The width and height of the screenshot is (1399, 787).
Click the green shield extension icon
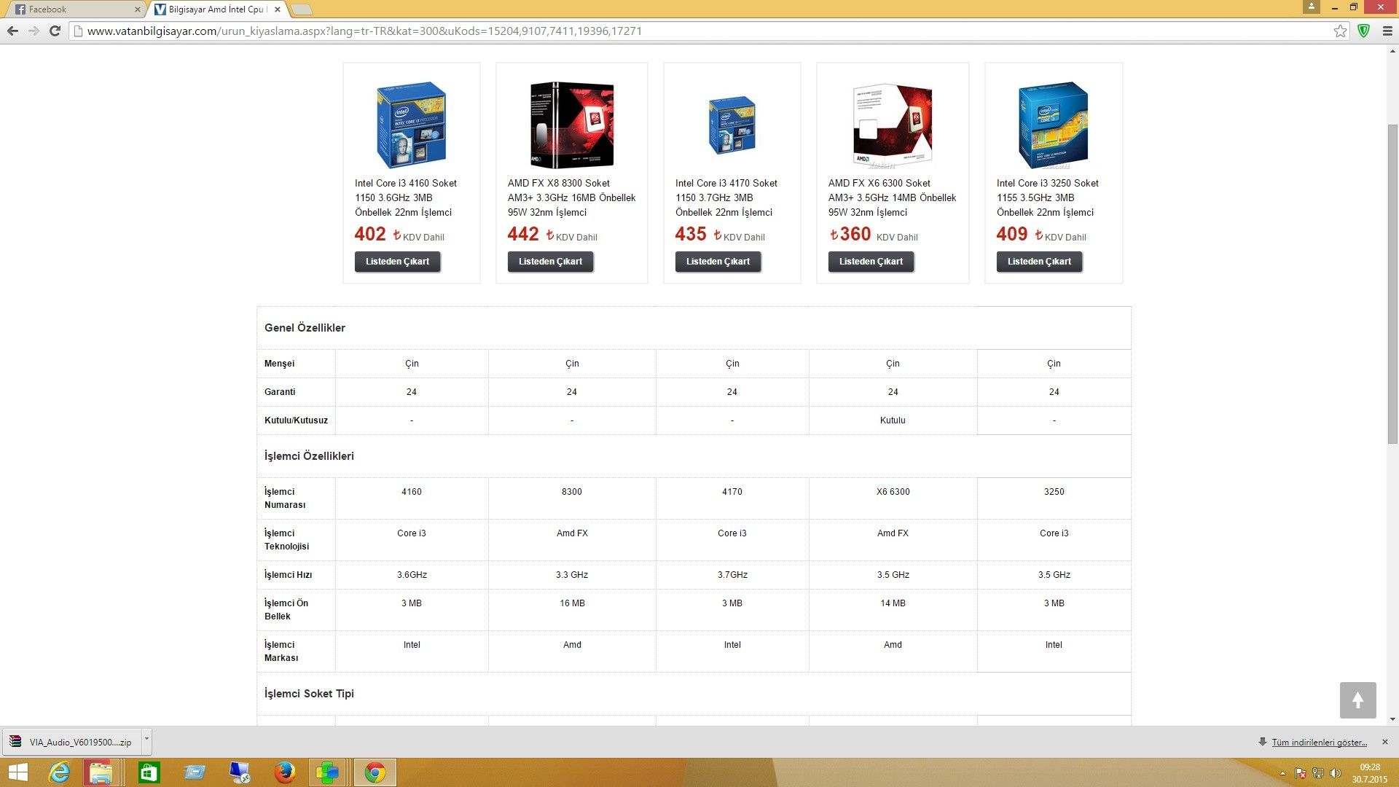click(x=1364, y=31)
